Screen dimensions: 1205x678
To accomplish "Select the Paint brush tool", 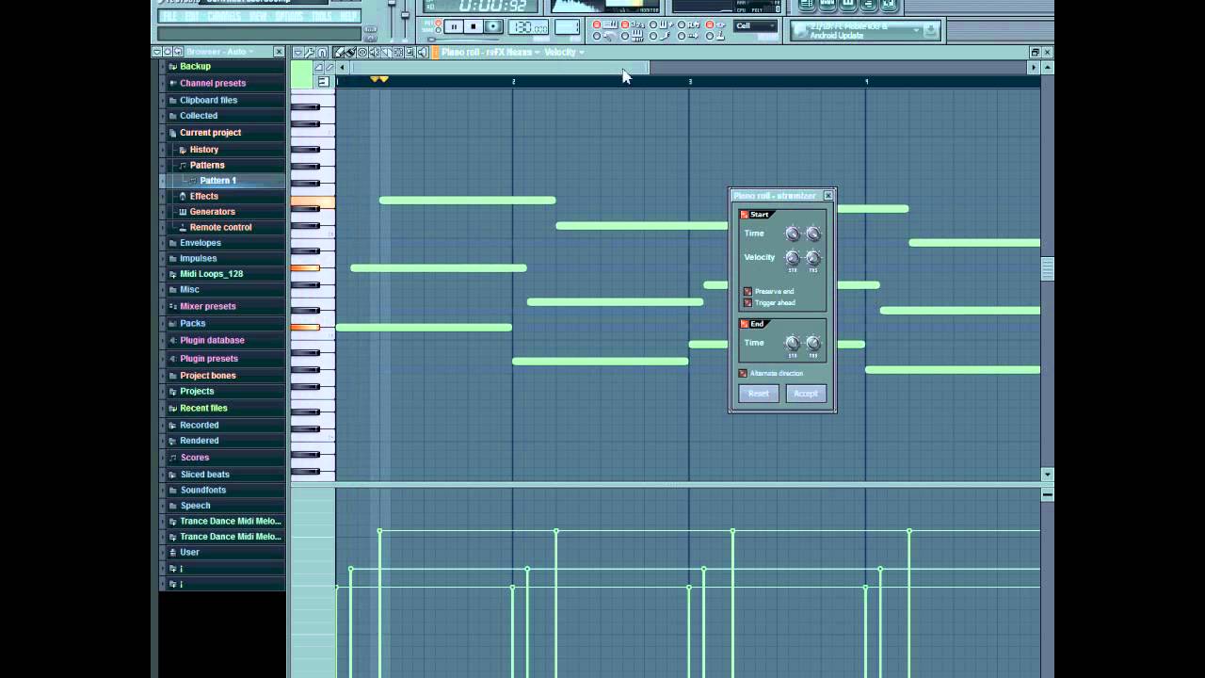I will click(350, 53).
